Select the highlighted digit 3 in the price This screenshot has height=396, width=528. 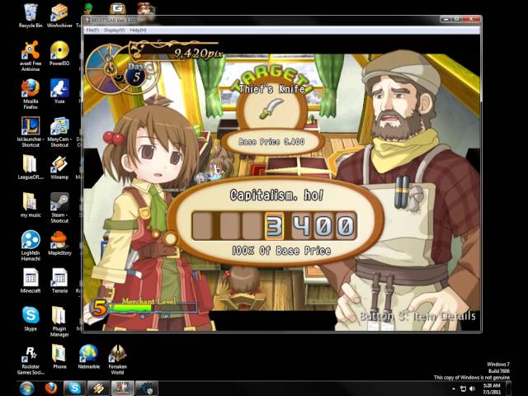[x=274, y=225]
